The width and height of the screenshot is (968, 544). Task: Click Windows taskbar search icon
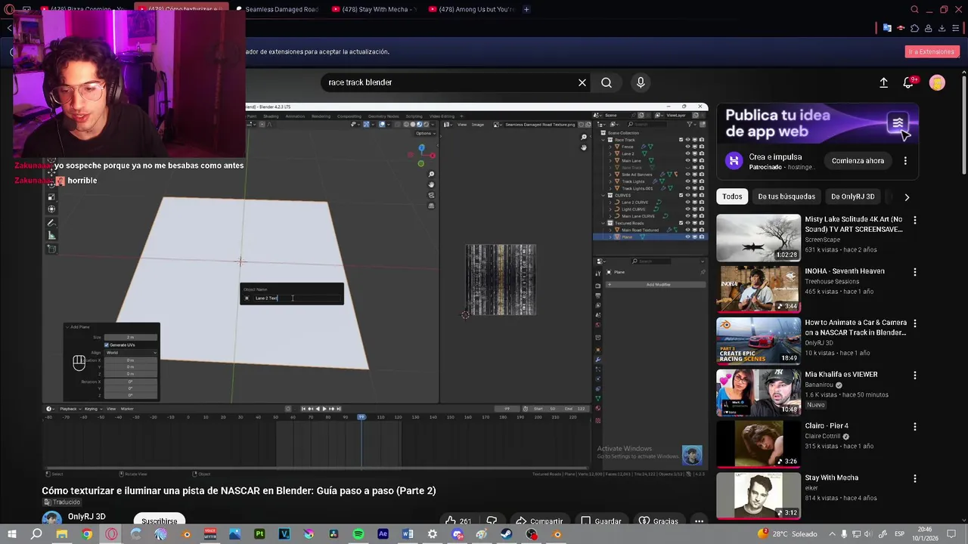[36, 534]
